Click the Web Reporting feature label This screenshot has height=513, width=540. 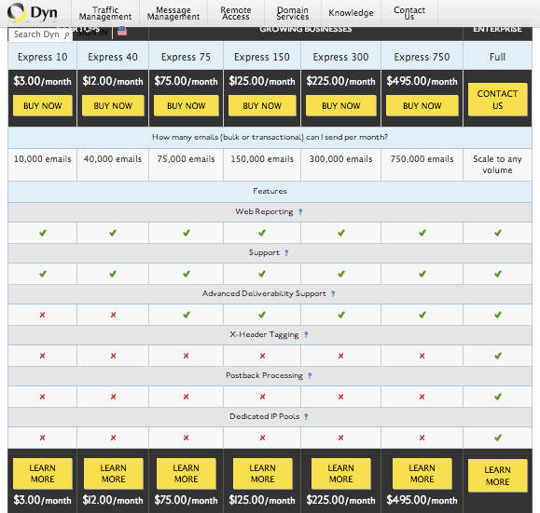coord(264,211)
